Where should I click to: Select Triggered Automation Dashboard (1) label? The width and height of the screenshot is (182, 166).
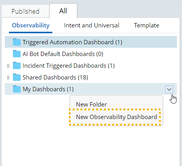click(72, 42)
